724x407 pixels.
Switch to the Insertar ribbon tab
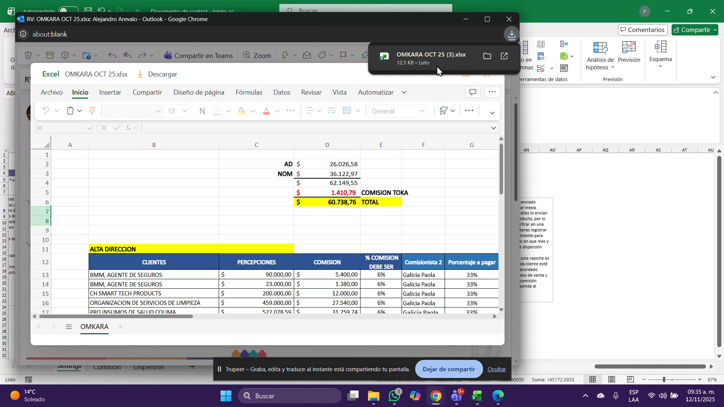[110, 92]
